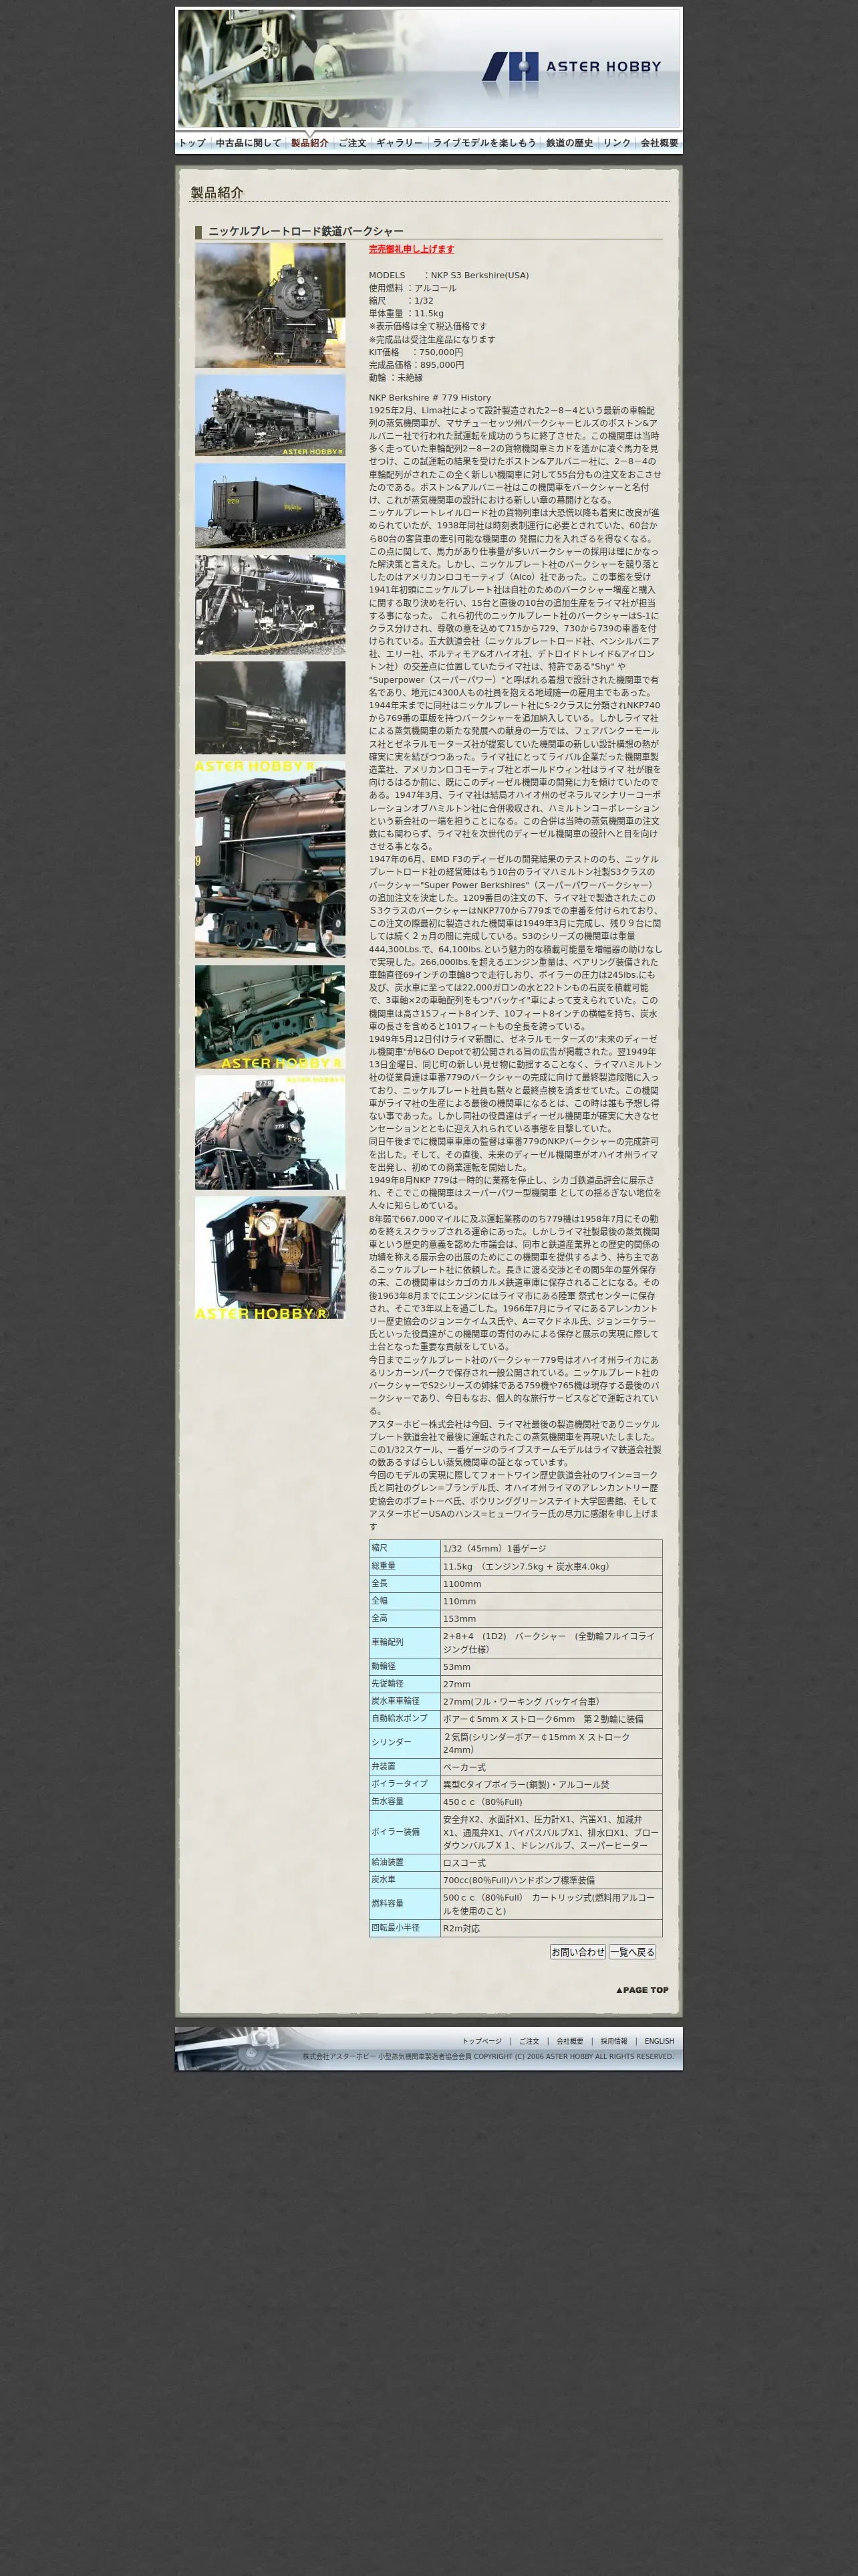Open the first locomotive photo with steam
The image size is (858, 2576).
coord(270,305)
